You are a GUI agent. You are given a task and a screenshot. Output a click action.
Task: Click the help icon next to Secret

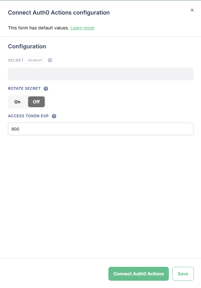click(x=50, y=60)
